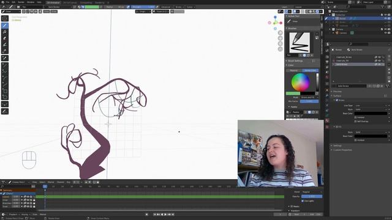The image size is (392, 220).
Task: Enable the Holdout checkbox under Stroke
Action: [355, 117]
